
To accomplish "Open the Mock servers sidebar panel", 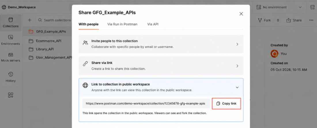I will click(10, 57).
